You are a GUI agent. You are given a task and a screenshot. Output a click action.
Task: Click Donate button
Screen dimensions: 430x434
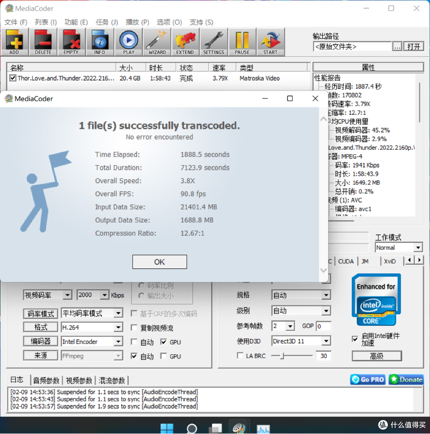point(406,379)
